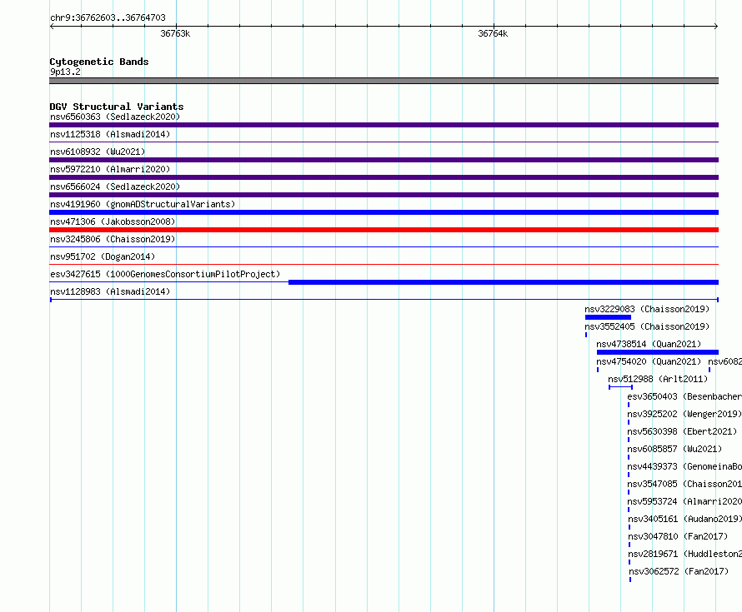Screen dimensions: 742x612
Task: Click the blue nsv3229083 variant bar
Action: 608,317
